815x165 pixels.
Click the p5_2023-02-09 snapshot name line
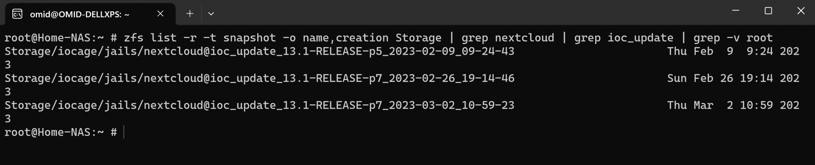click(x=259, y=51)
